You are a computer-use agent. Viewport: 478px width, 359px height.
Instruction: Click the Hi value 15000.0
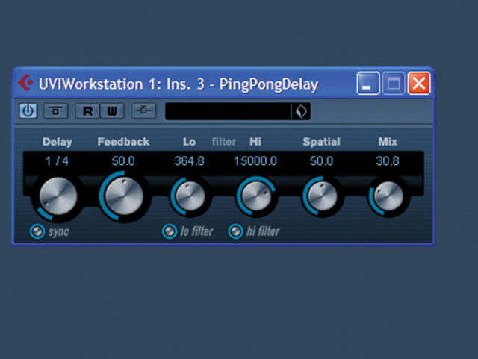coord(255,161)
